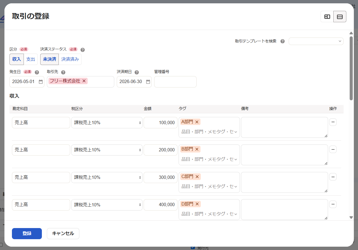
Task: Open the 取引テンプレートを検索 dropdown
Action: (316, 41)
